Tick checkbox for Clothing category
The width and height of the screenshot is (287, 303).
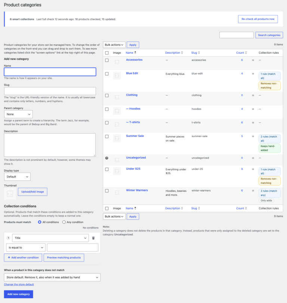pyautogui.click(x=107, y=96)
